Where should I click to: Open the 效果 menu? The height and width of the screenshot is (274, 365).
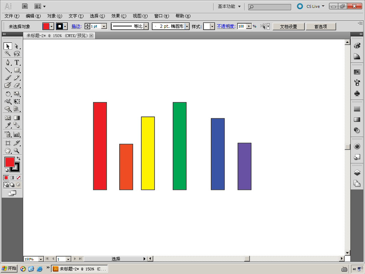119,16
